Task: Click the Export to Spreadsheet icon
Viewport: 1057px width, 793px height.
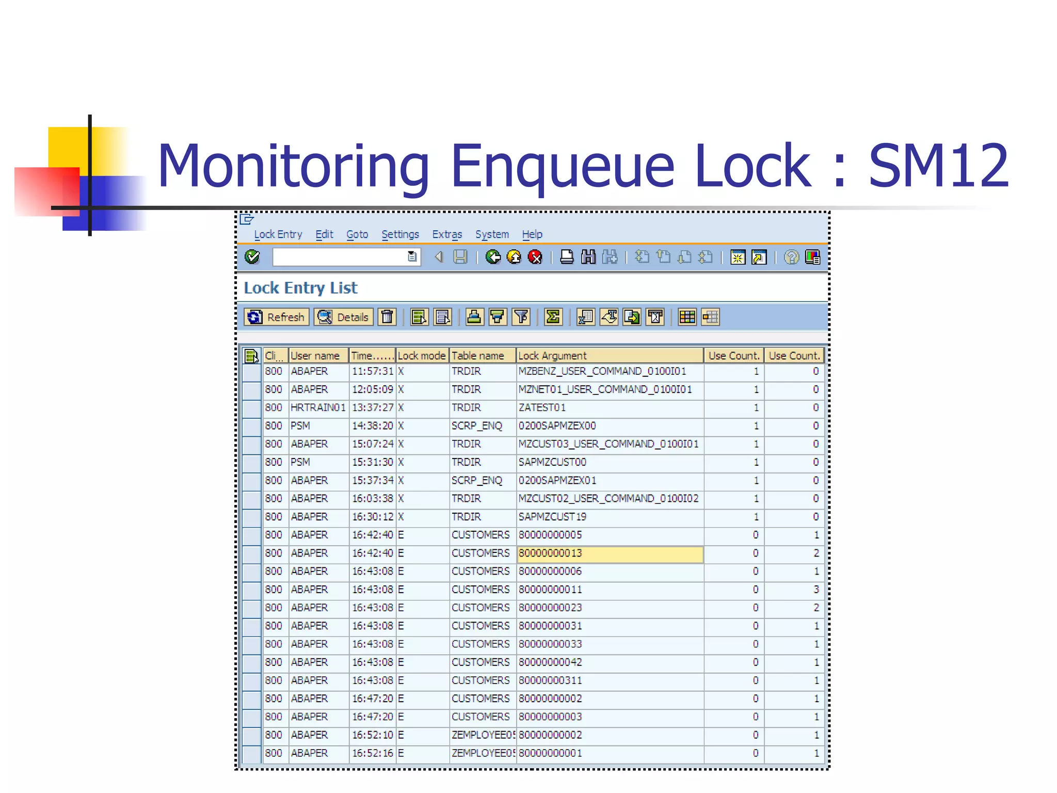Action: pos(586,317)
